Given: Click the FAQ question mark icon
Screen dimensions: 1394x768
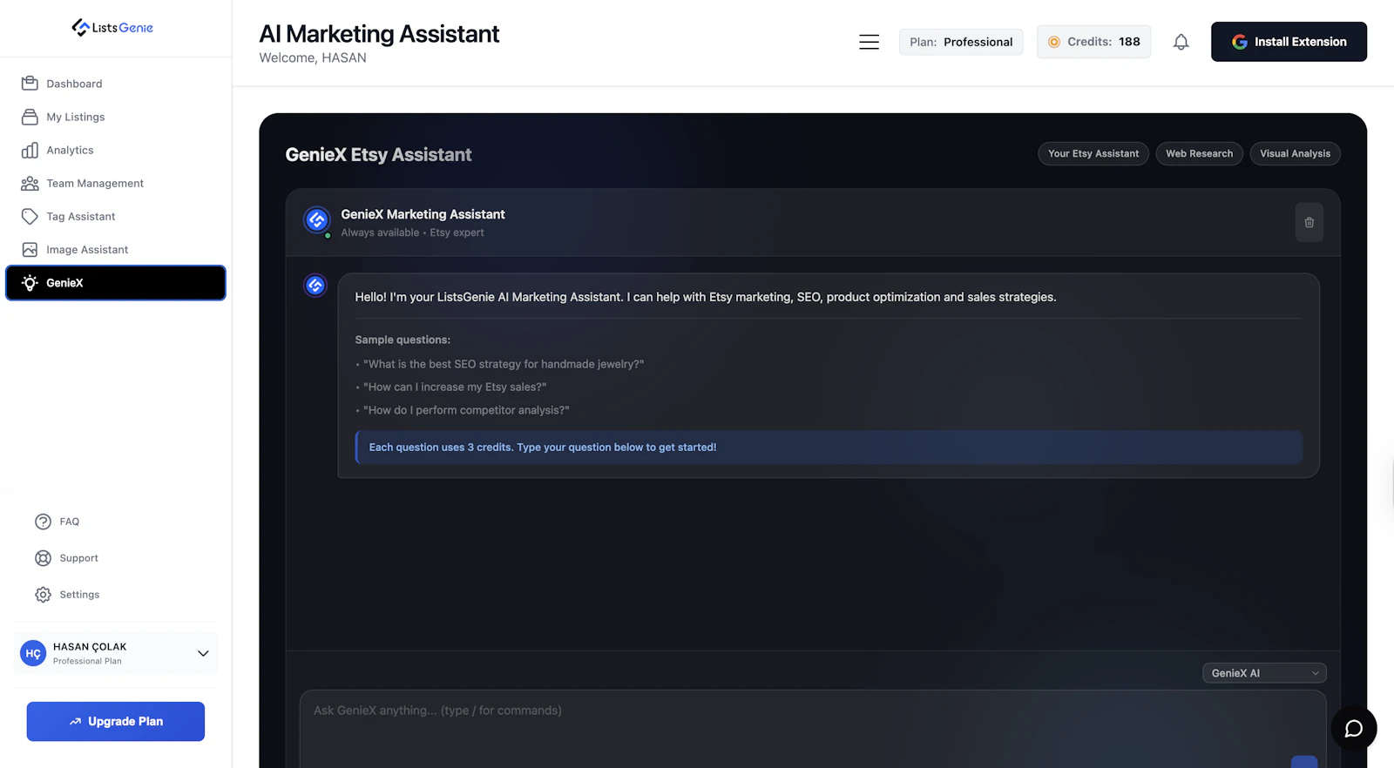Looking at the screenshot, I should 43,522.
